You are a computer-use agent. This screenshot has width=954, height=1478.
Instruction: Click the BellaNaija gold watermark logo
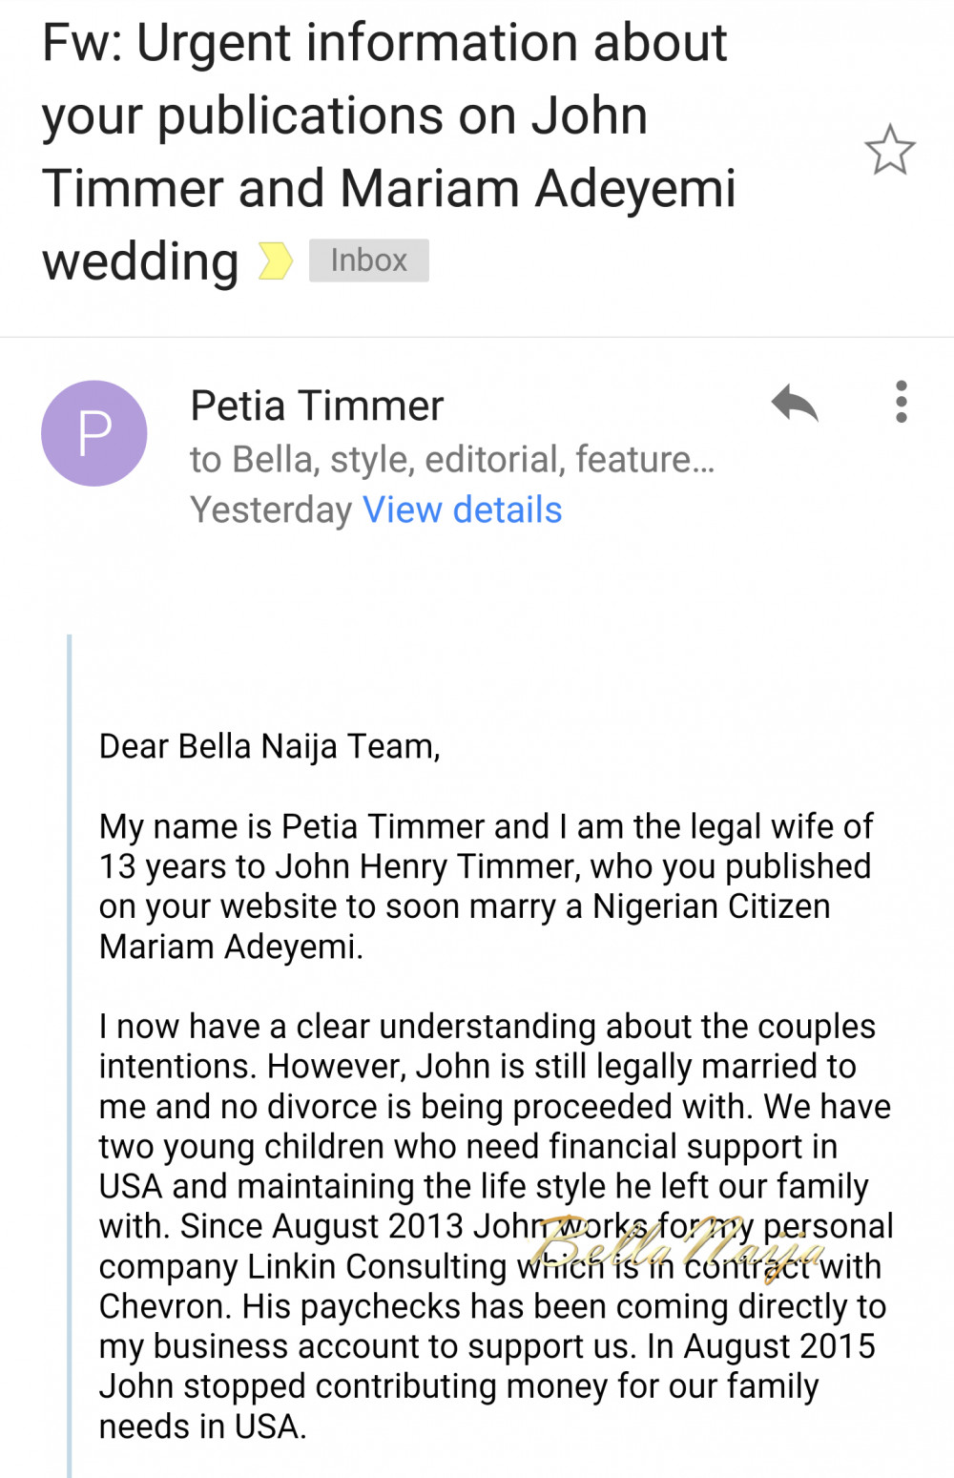[x=679, y=1245]
